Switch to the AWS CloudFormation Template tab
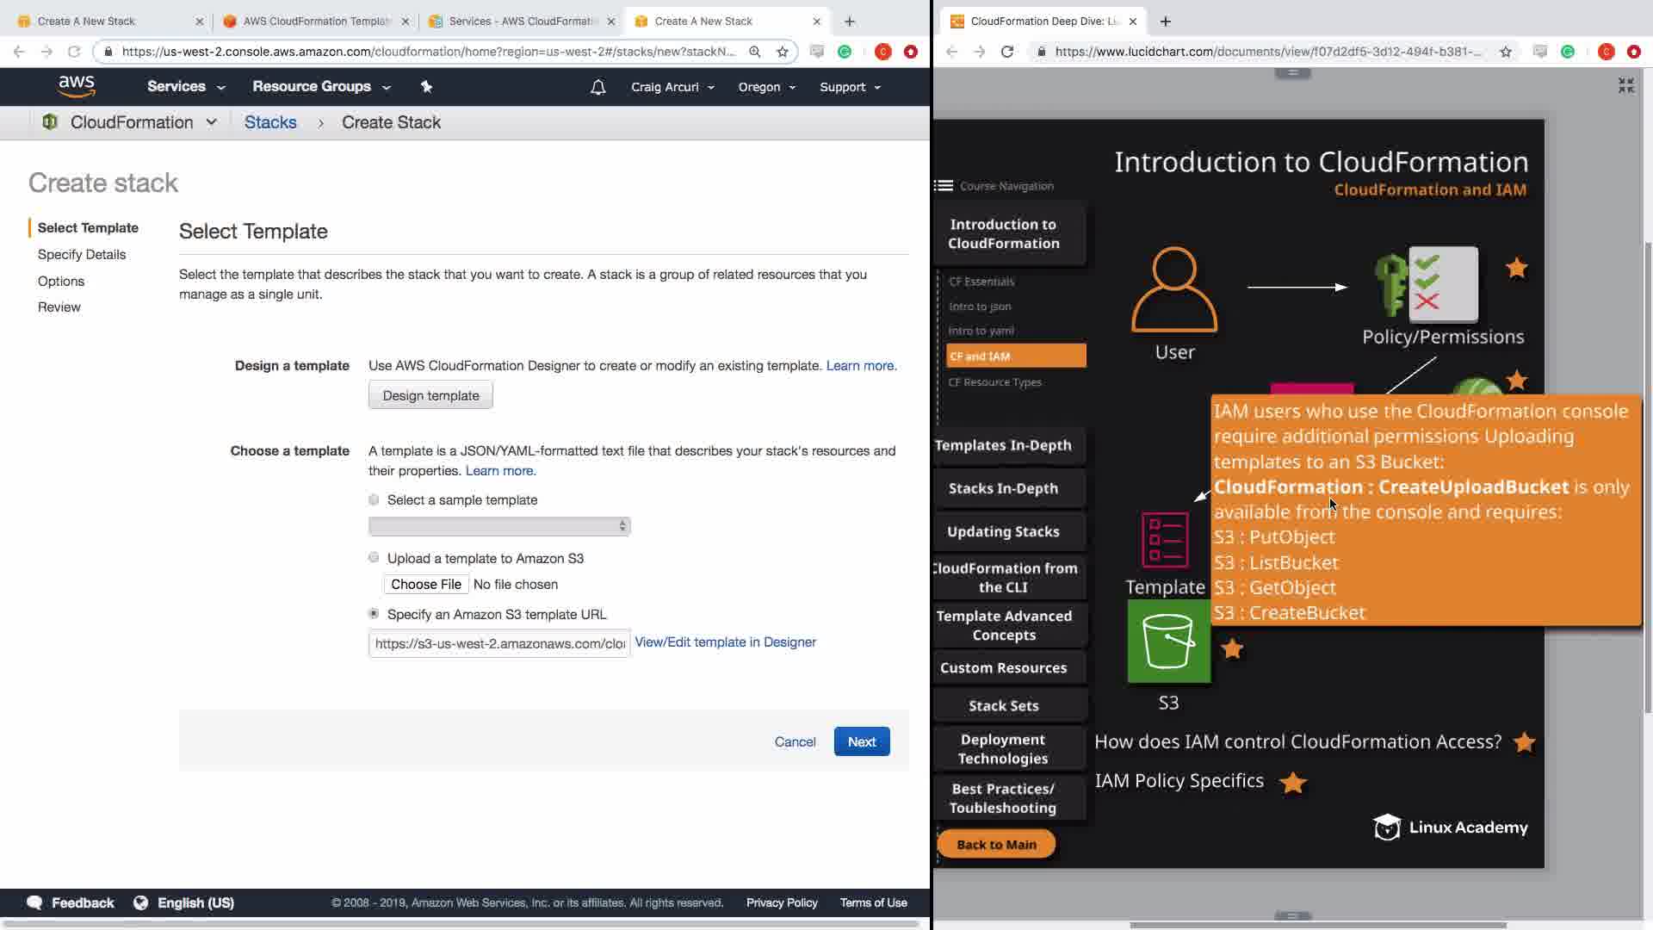Image resolution: width=1653 pixels, height=930 pixels. pyautogui.click(x=315, y=21)
